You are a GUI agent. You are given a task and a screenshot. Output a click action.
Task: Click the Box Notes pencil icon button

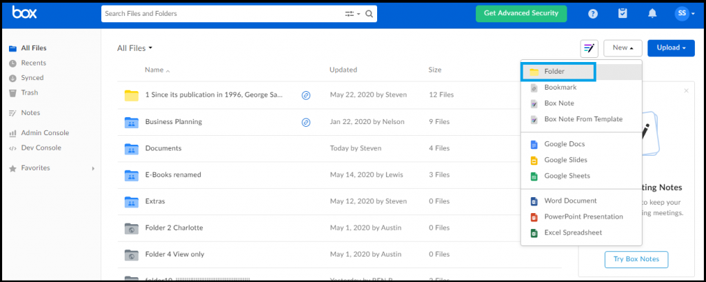tap(589, 48)
